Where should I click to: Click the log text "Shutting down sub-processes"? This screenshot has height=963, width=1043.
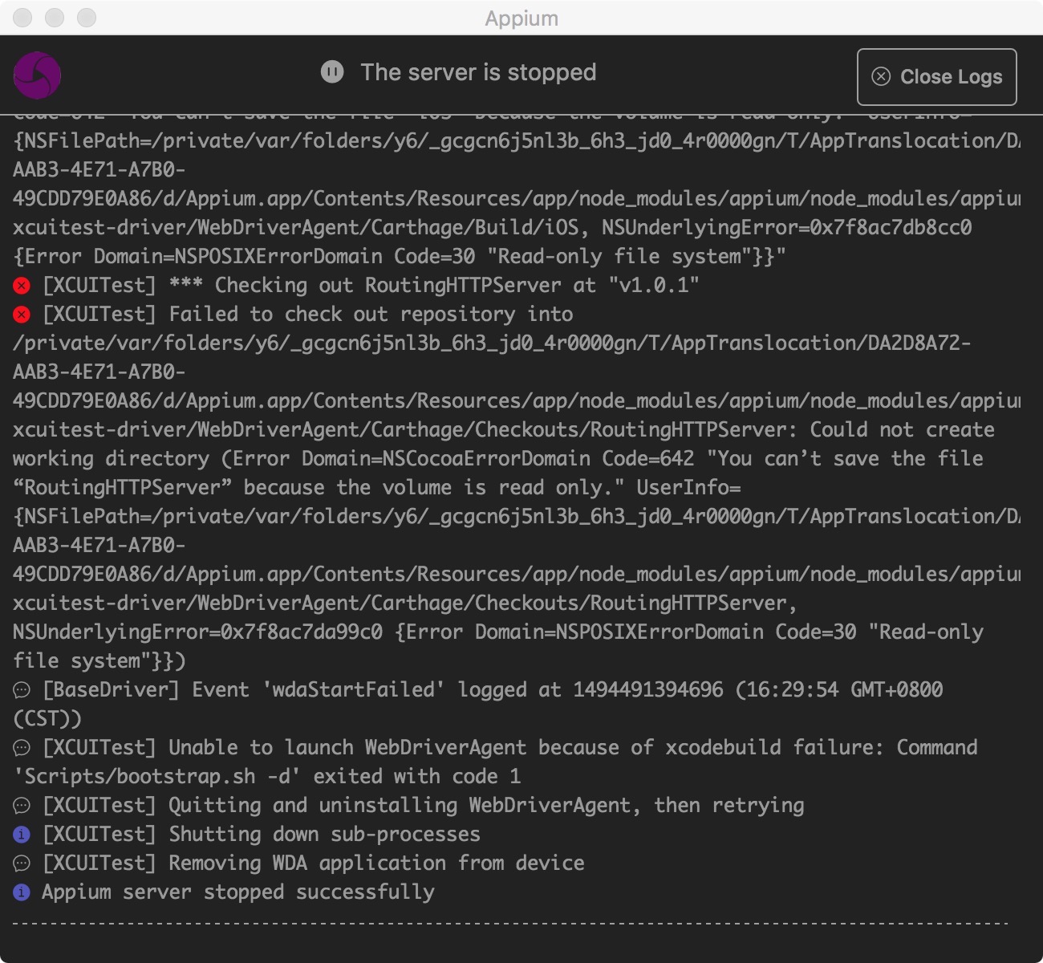pyautogui.click(x=324, y=835)
